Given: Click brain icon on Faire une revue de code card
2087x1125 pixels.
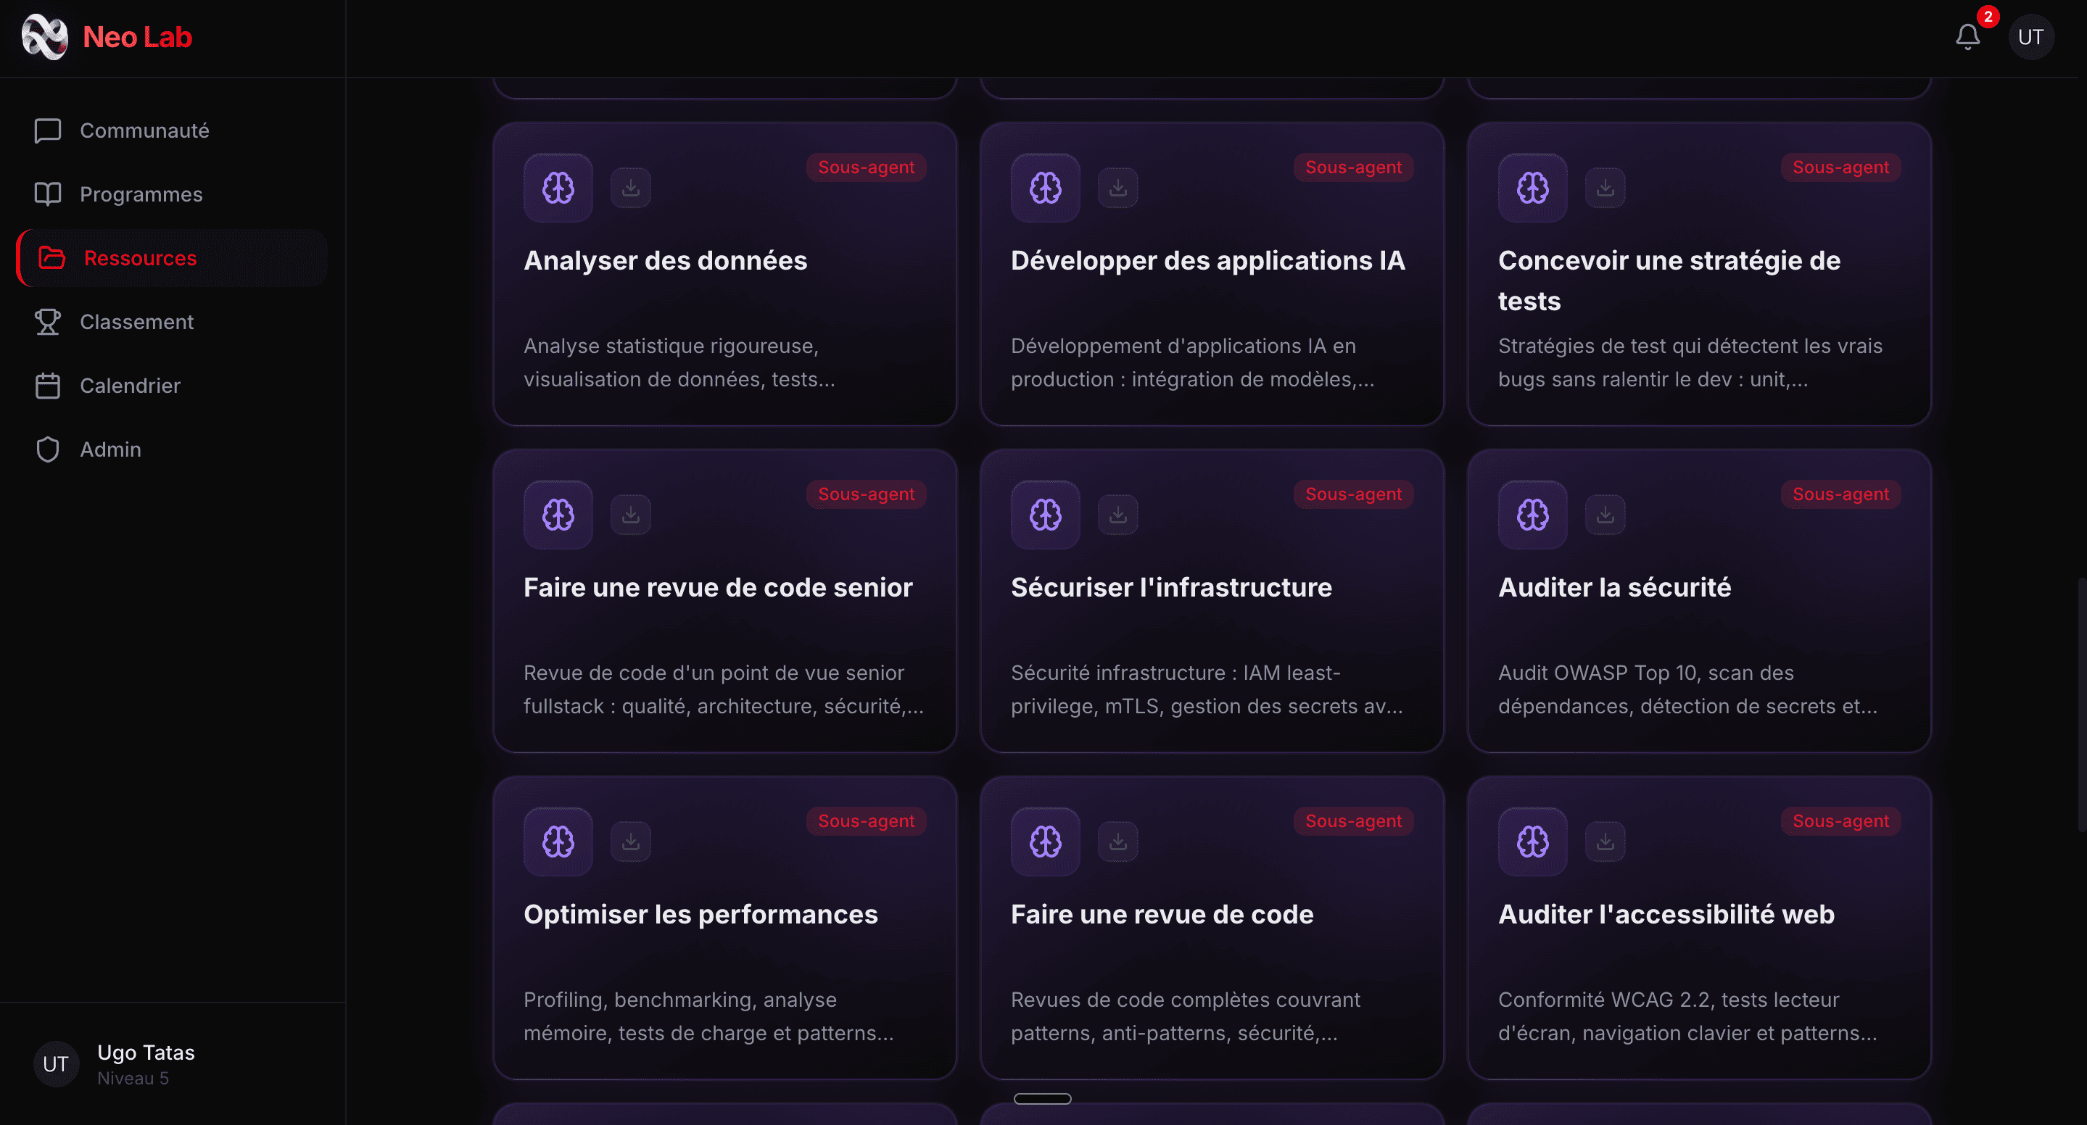Looking at the screenshot, I should click(x=1045, y=842).
